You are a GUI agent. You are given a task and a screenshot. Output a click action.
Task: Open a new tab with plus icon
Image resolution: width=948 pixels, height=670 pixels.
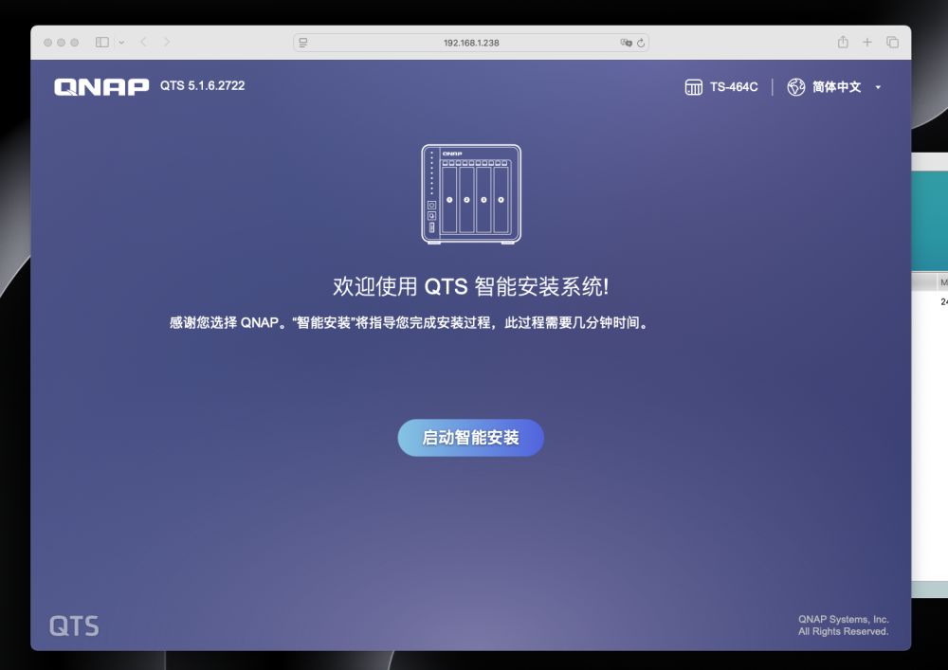click(x=867, y=42)
